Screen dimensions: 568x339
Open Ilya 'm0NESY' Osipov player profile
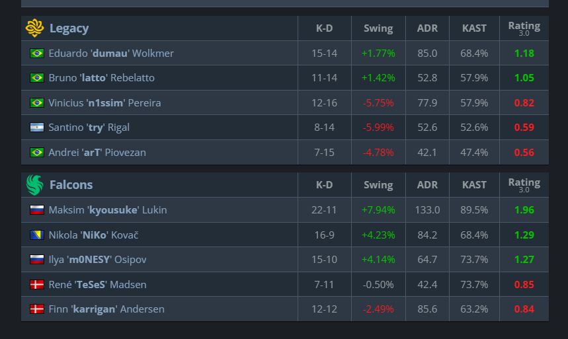click(x=97, y=260)
